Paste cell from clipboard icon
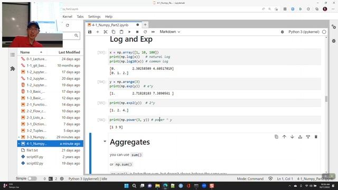Screen dimensions: 338x190 [121, 32]
